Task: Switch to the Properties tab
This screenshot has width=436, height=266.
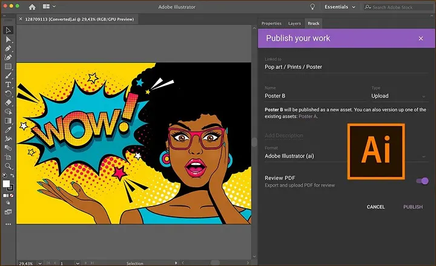Action: [x=271, y=24]
